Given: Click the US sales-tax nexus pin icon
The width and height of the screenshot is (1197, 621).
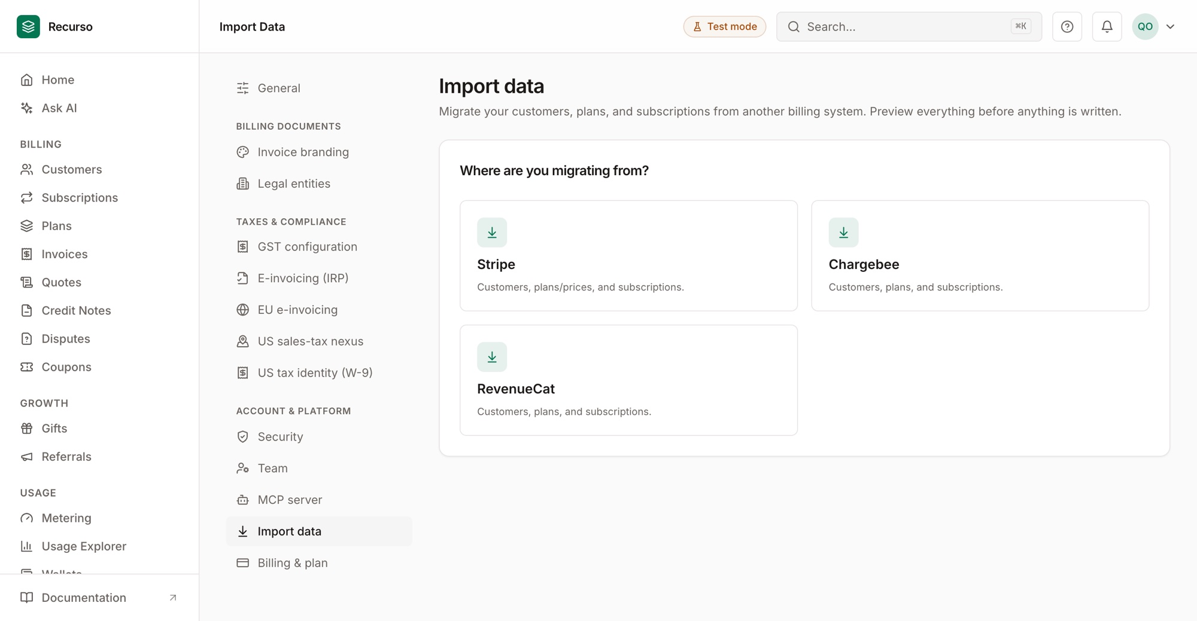Looking at the screenshot, I should pyautogui.click(x=242, y=341).
